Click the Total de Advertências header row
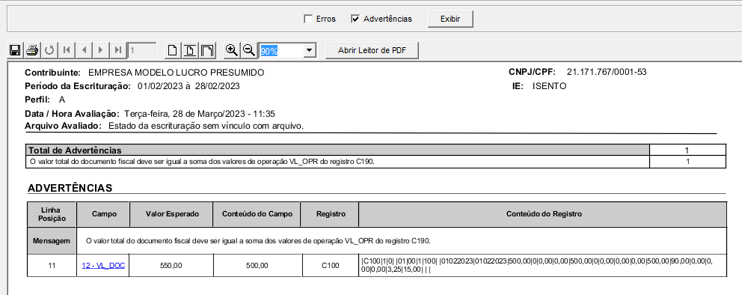 coord(376,150)
